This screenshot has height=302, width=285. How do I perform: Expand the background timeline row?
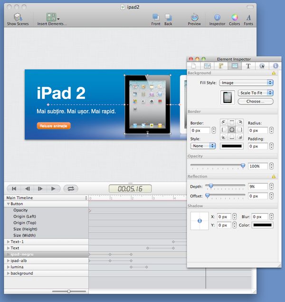point(8,273)
